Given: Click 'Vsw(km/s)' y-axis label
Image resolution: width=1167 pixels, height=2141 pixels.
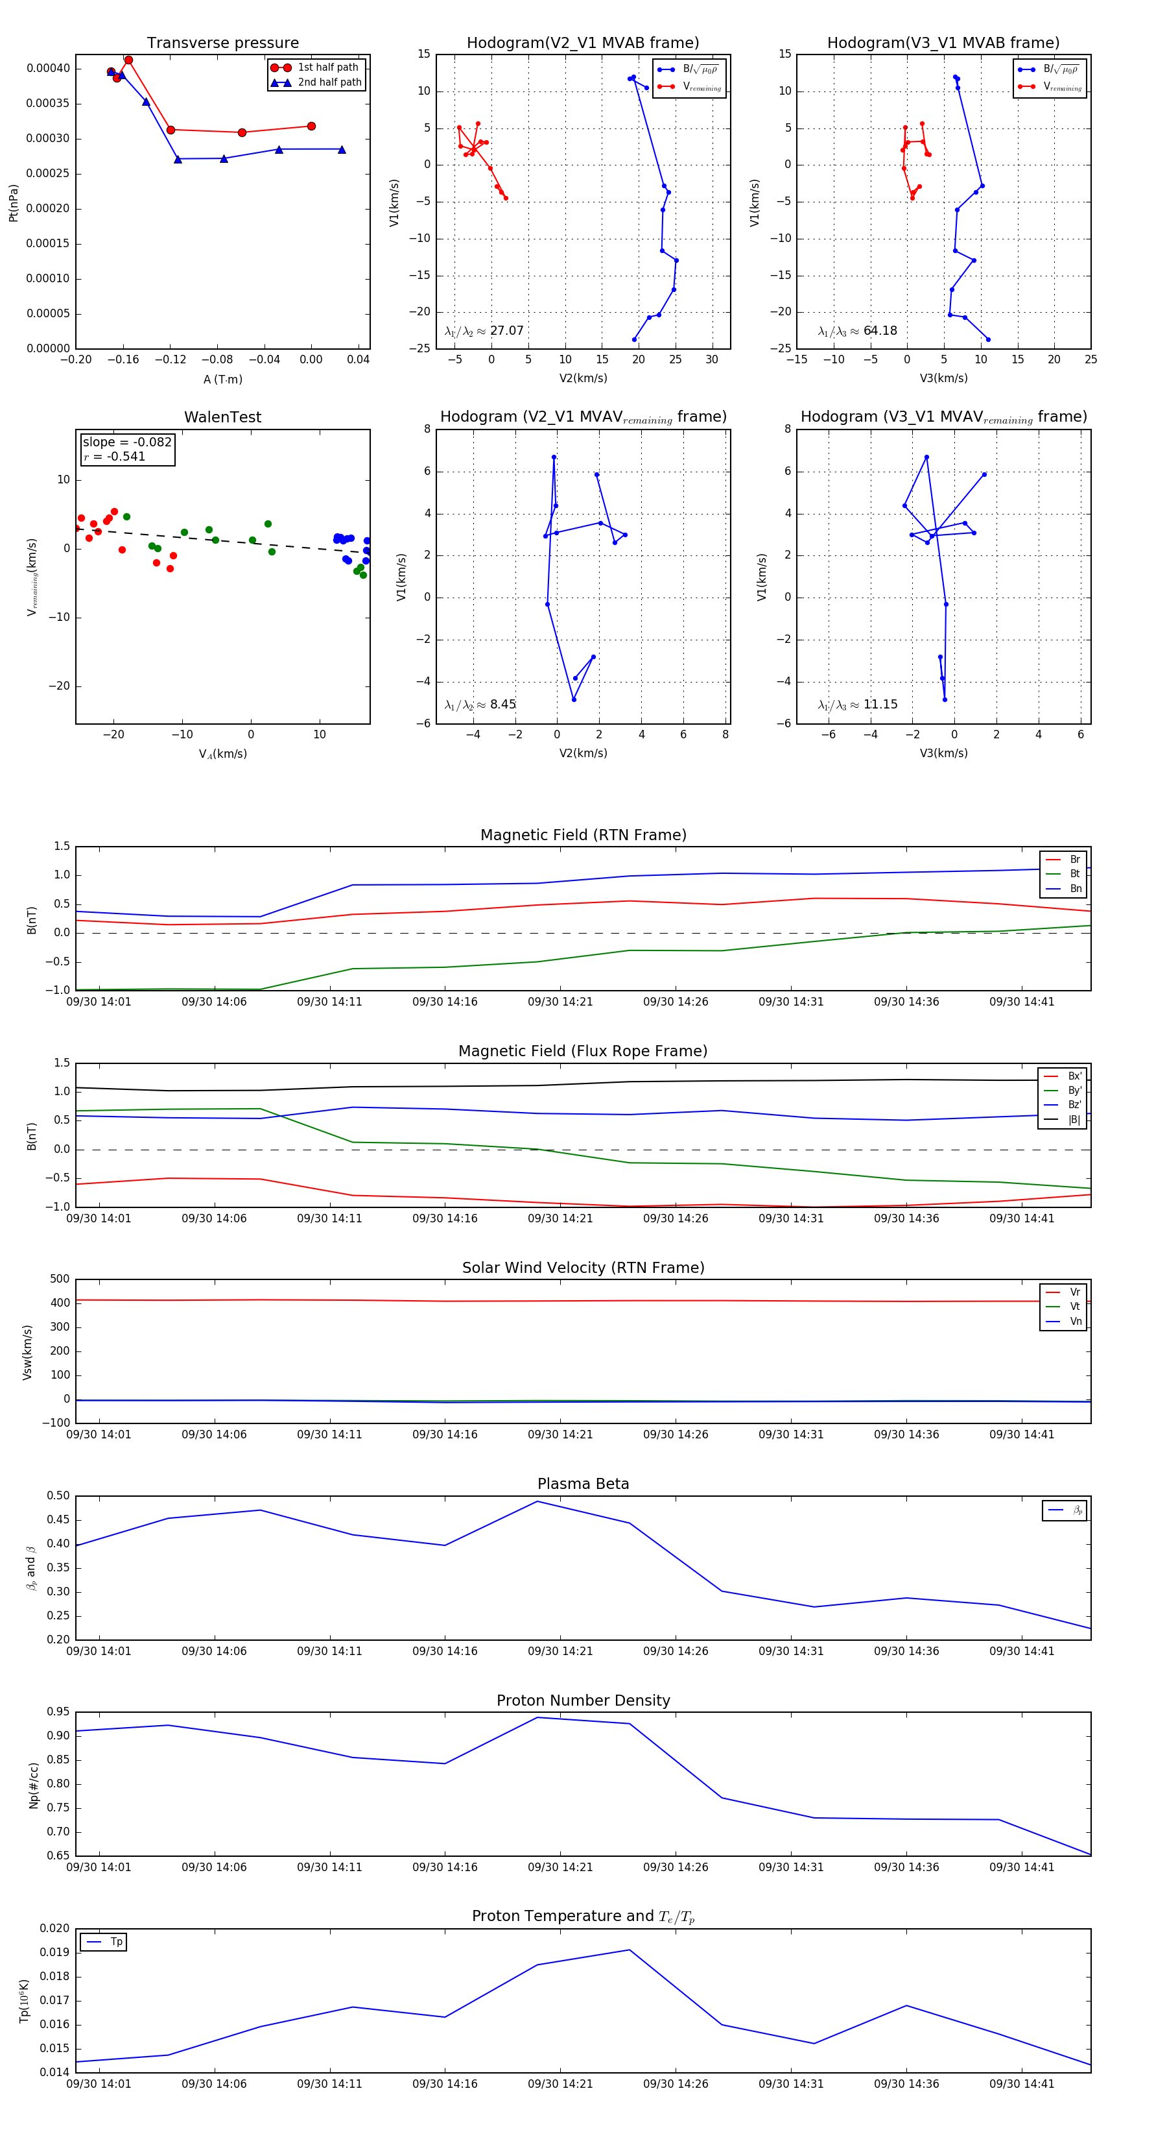Looking at the screenshot, I should click(x=27, y=1352).
